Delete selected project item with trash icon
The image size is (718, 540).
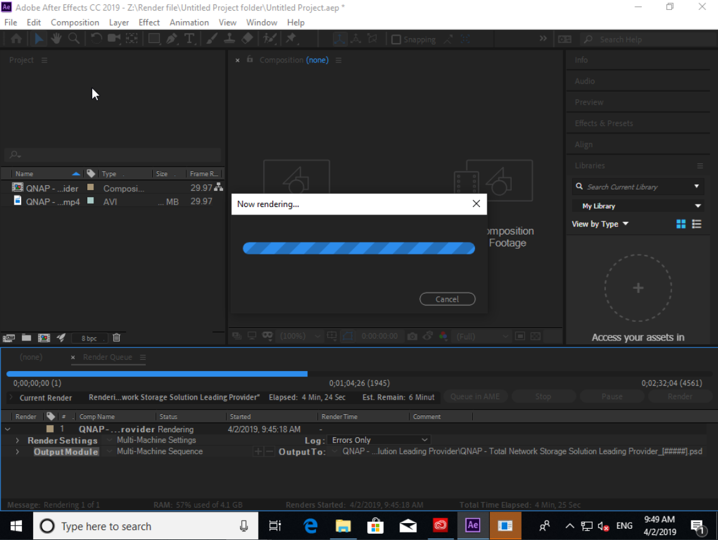click(117, 338)
